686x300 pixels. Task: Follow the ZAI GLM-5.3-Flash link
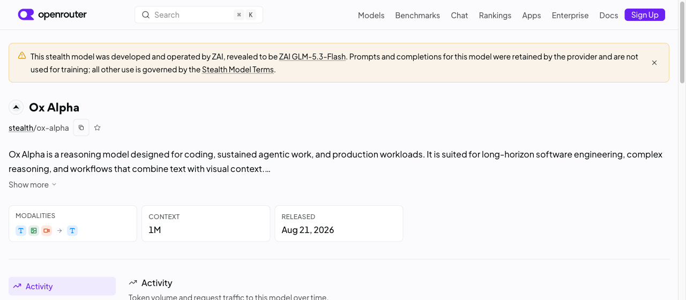pos(312,56)
